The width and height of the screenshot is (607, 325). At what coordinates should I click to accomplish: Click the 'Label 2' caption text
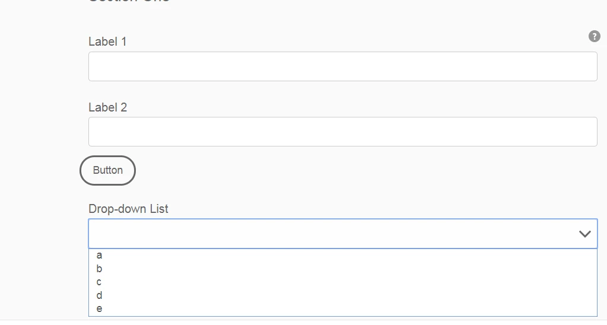pyautogui.click(x=107, y=107)
